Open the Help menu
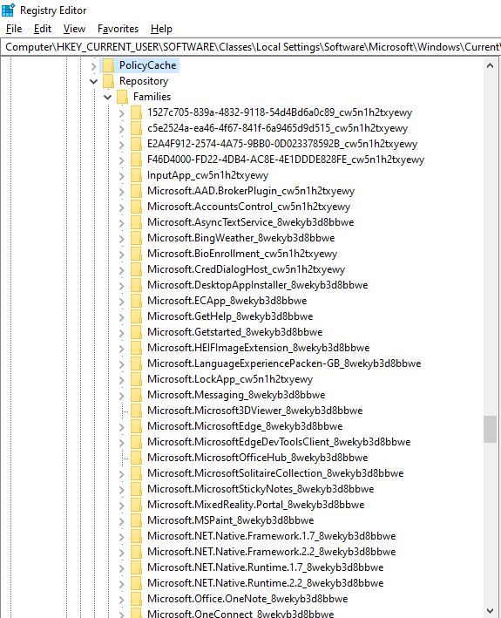The height and width of the screenshot is (618, 501). pos(161,29)
